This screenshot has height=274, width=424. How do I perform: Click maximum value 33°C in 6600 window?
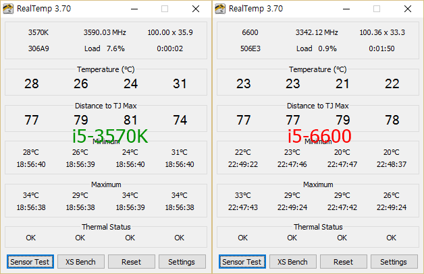click(243, 195)
